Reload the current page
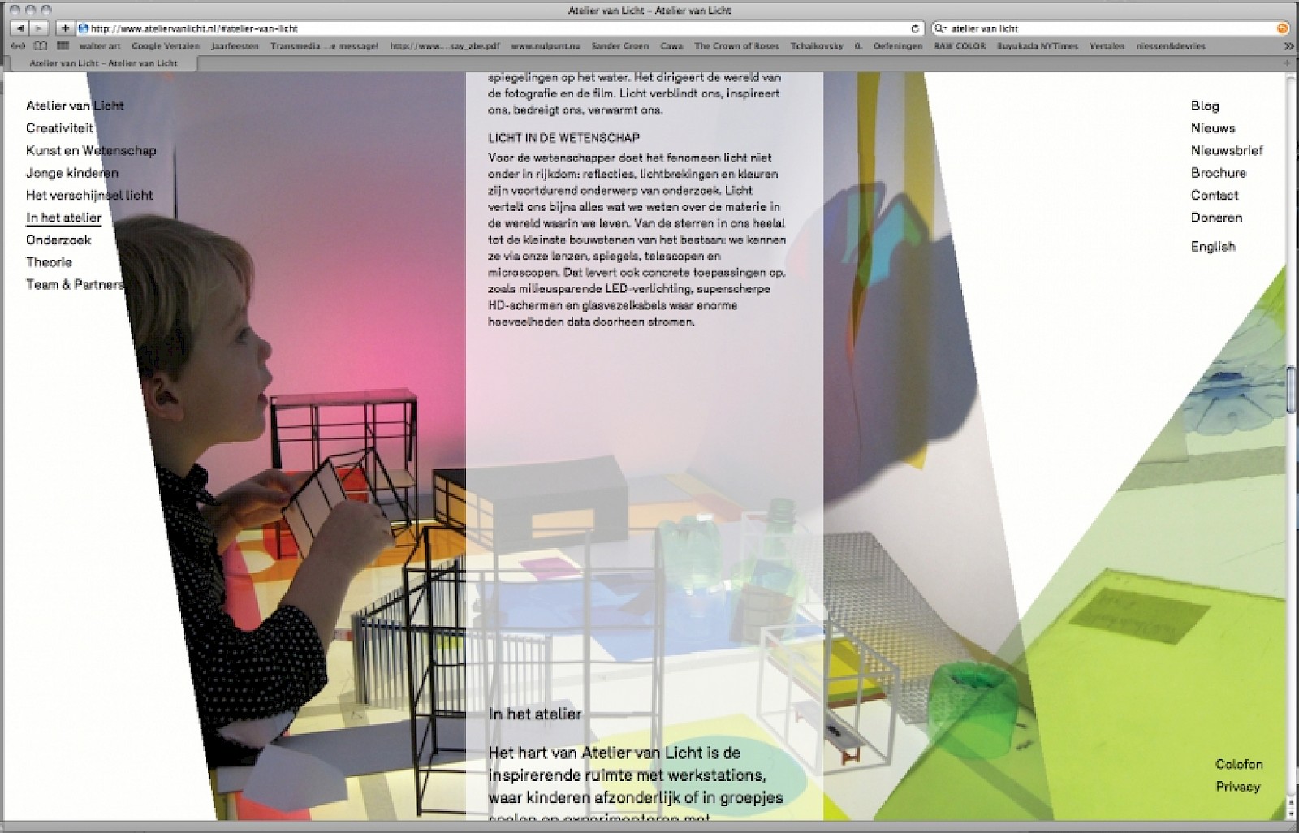The height and width of the screenshot is (833, 1299). tap(915, 28)
